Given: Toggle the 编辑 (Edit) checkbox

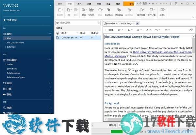Looking at the screenshot, I should [x=106, y=30].
